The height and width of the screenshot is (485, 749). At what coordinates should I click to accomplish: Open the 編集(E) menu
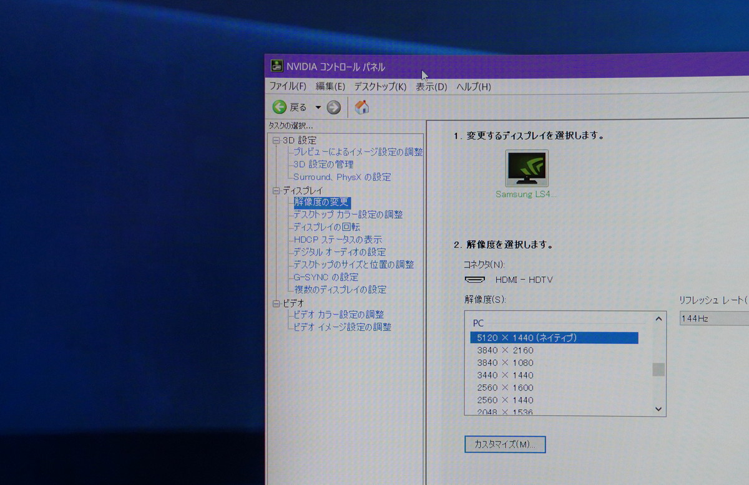tap(330, 87)
